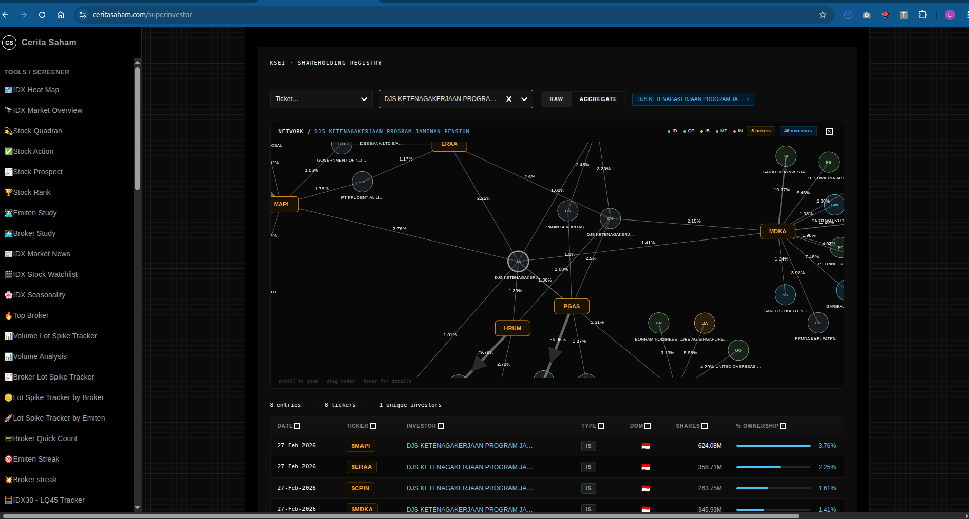Open the Ticker dropdown
The width and height of the screenshot is (969, 519).
(x=321, y=99)
